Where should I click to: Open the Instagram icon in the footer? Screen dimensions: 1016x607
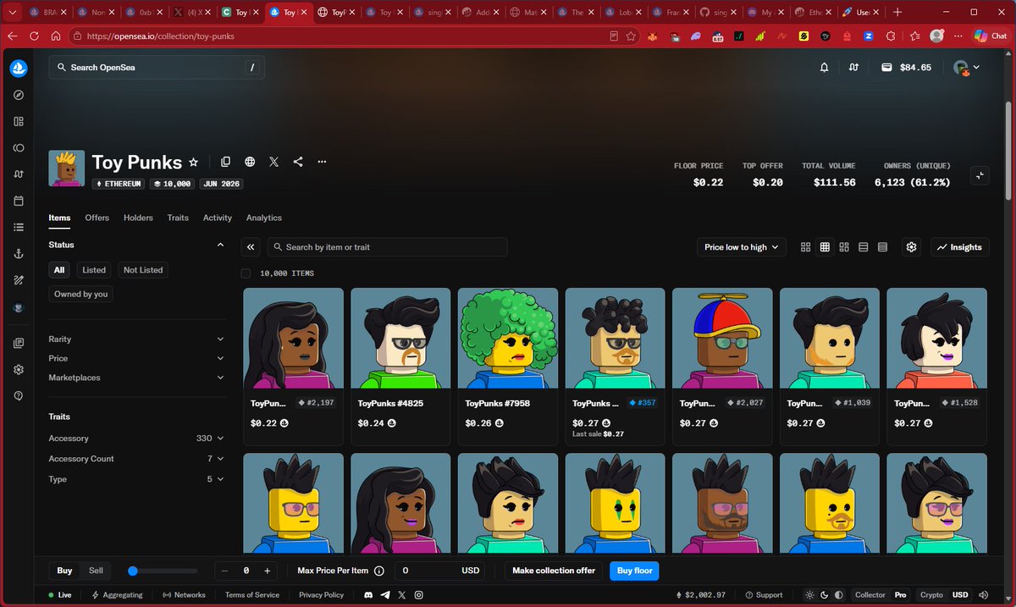418,595
